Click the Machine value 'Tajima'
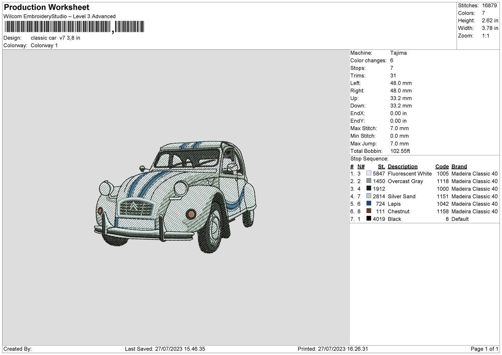The image size is (502, 355). pyautogui.click(x=398, y=53)
